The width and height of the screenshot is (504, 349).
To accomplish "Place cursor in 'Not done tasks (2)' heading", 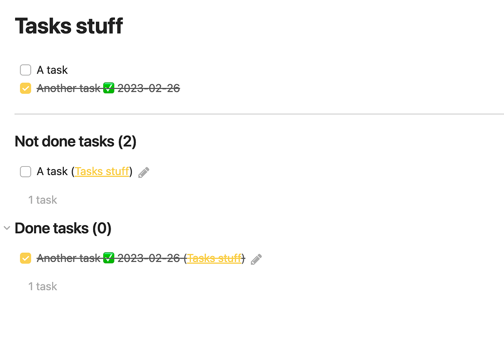I will click(75, 141).
